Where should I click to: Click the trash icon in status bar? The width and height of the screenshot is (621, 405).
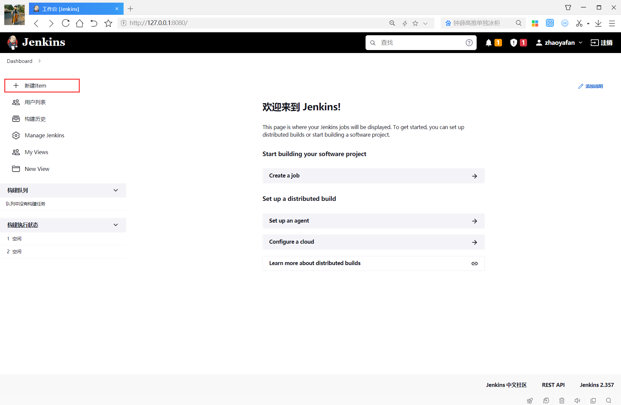[x=562, y=400]
